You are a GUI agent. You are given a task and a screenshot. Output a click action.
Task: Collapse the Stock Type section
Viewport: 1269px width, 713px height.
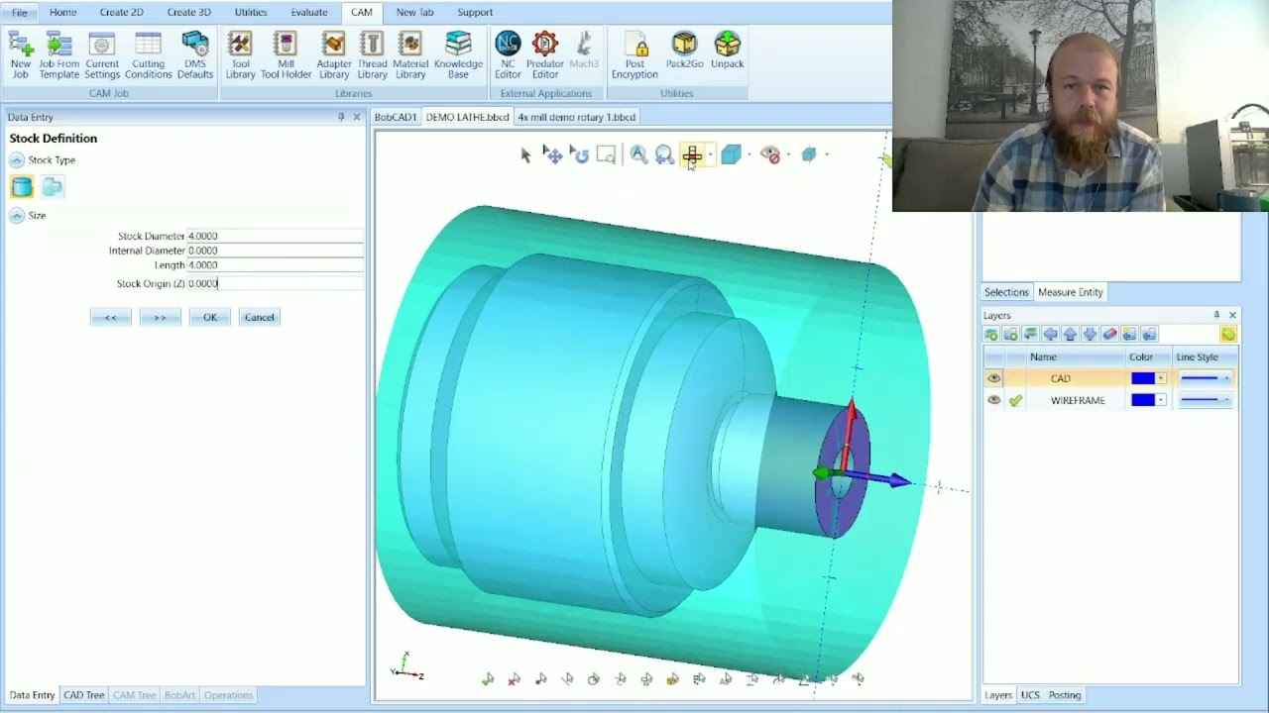[17, 159]
